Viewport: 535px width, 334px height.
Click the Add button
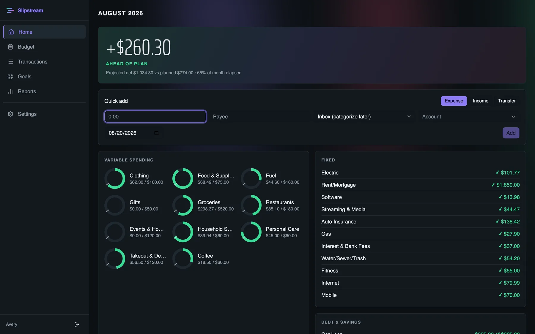click(x=511, y=133)
